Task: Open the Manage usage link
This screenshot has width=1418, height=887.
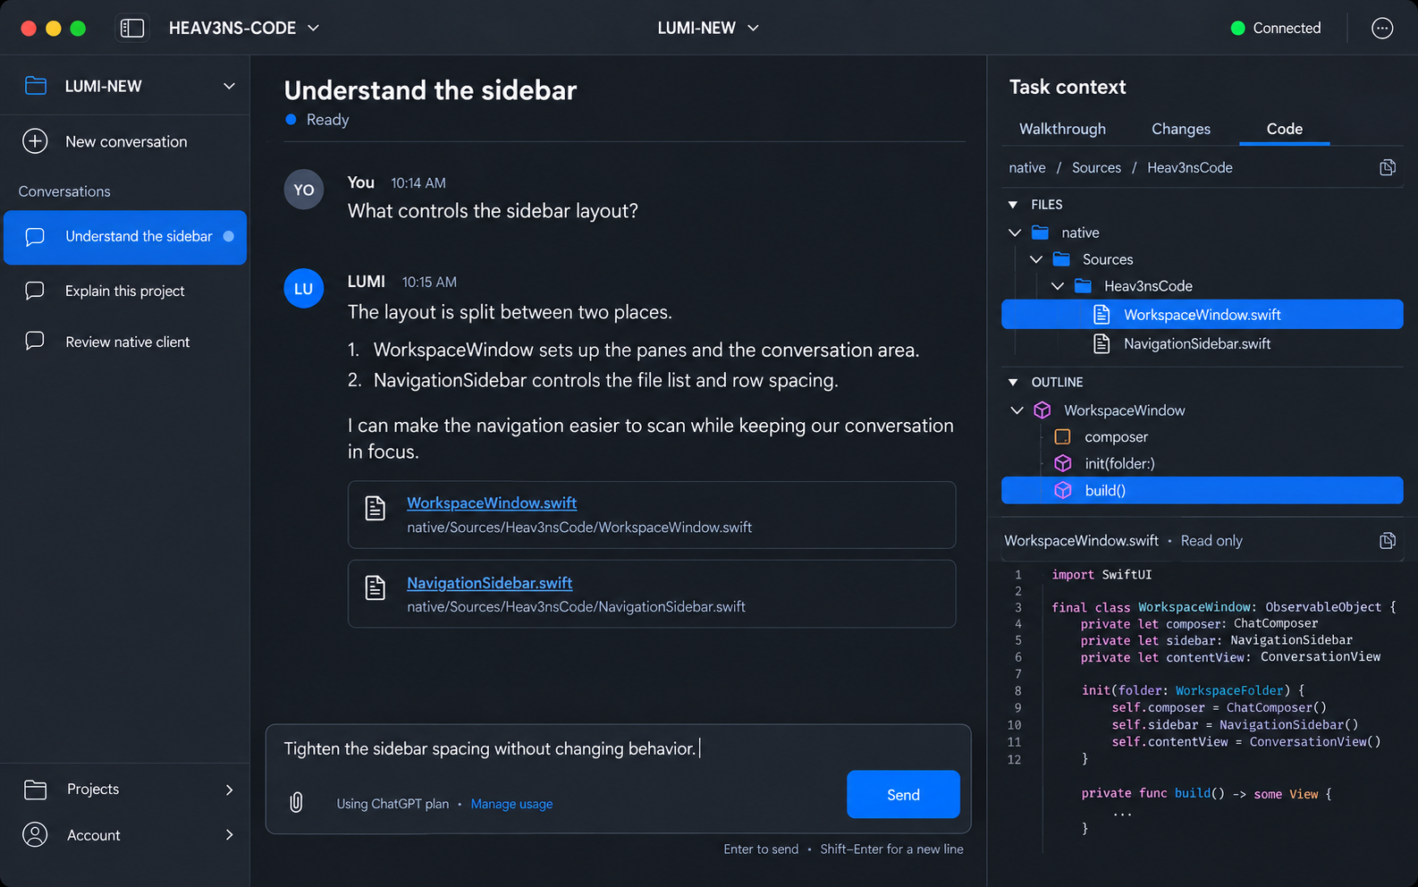Action: coord(511,804)
